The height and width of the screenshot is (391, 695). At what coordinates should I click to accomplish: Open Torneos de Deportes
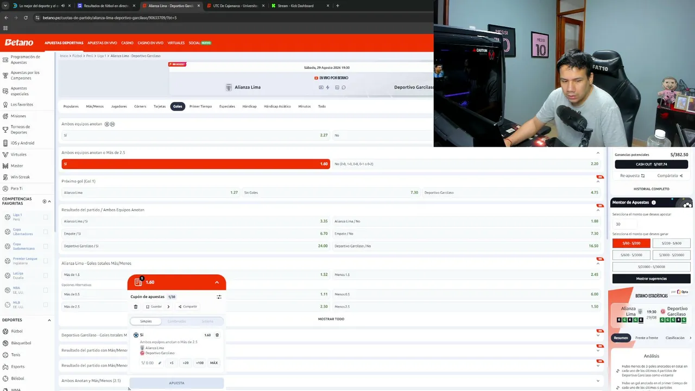[20, 130]
